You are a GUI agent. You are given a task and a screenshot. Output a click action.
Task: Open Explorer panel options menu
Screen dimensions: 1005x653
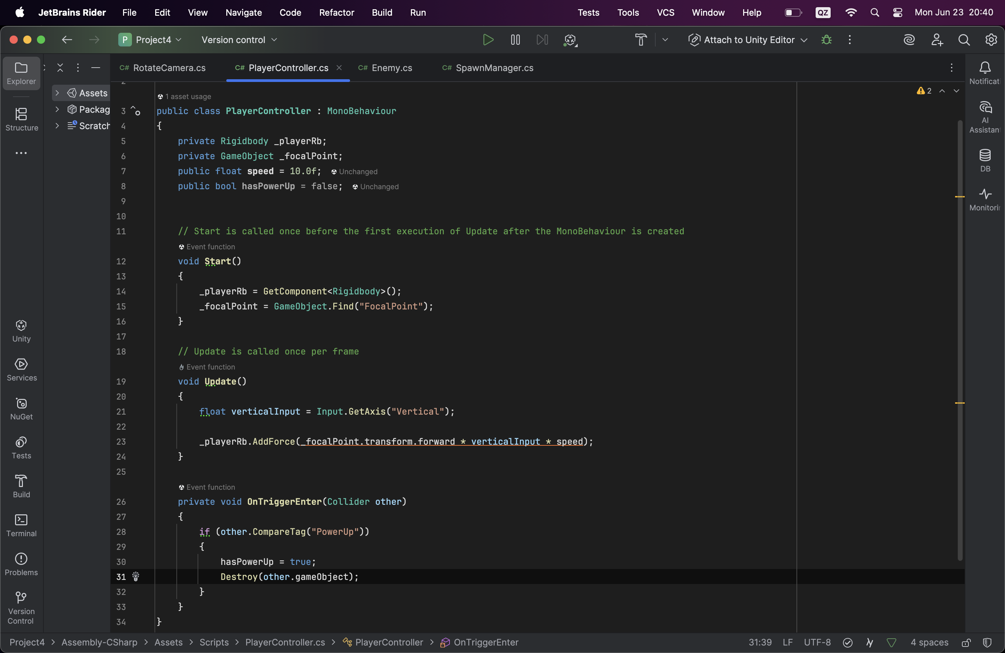tap(78, 68)
